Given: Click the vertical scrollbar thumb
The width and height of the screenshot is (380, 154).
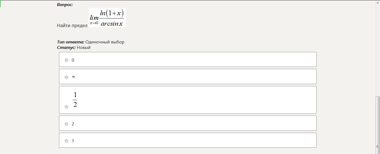Looking at the screenshot, I should (377, 122).
